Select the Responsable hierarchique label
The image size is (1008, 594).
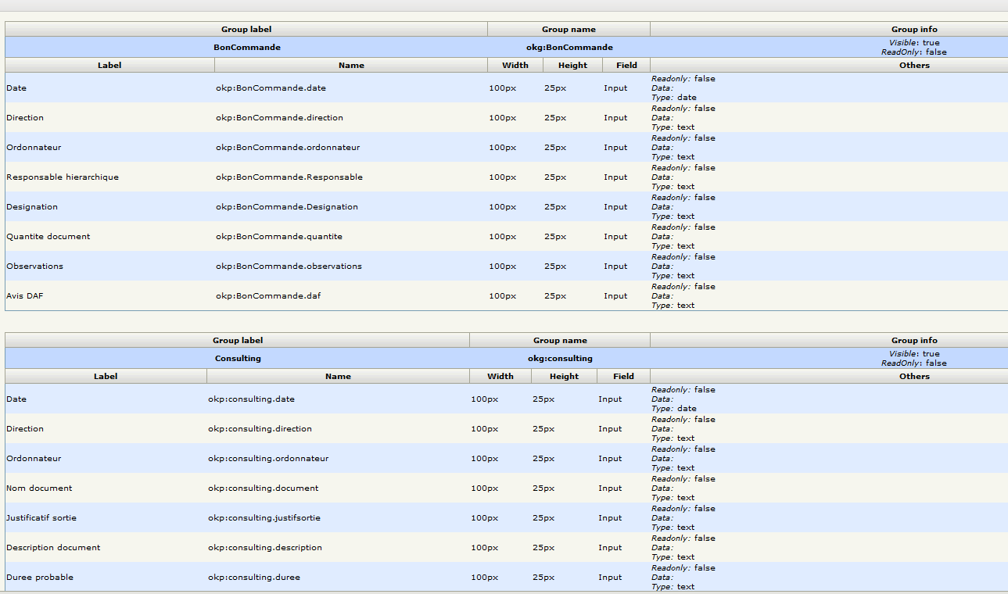63,177
